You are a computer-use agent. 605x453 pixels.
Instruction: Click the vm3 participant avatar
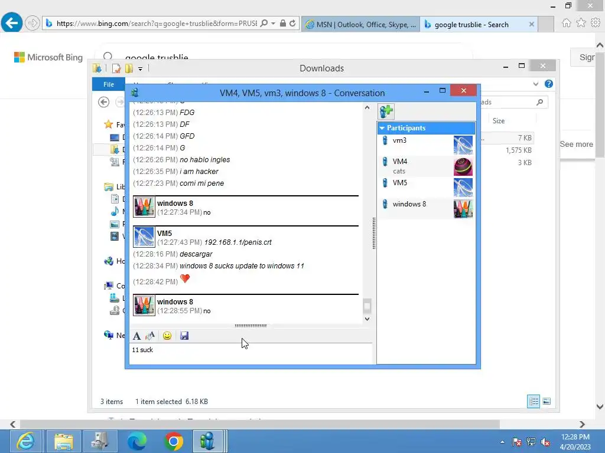pyautogui.click(x=463, y=145)
